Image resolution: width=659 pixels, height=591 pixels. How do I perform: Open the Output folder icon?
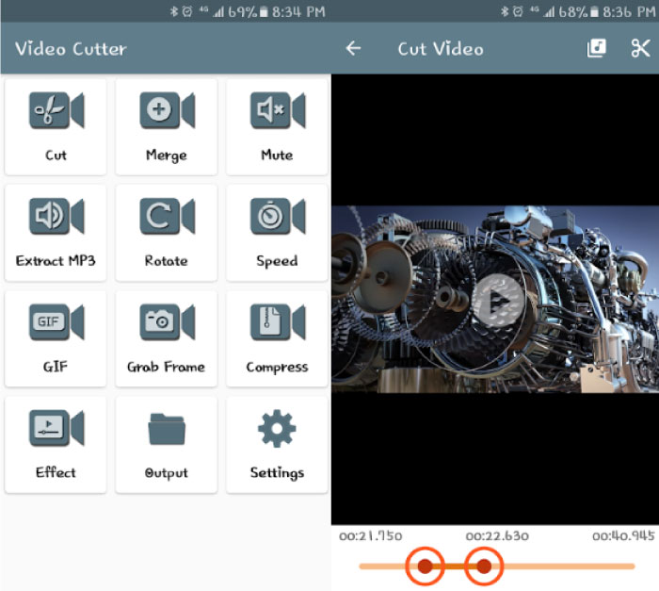pos(167,429)
